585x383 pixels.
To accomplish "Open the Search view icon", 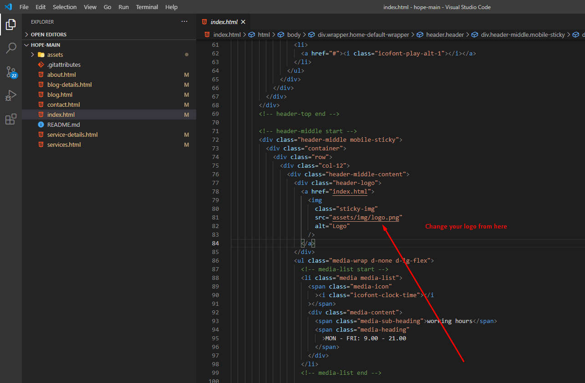I will click(11, 48).
